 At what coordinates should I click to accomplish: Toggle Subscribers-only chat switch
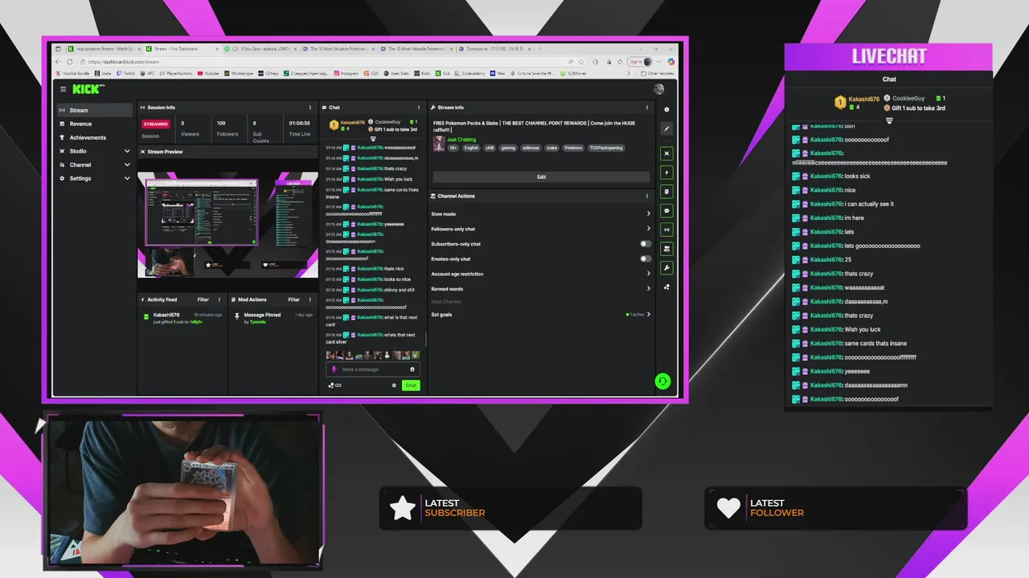click(646, 244)
